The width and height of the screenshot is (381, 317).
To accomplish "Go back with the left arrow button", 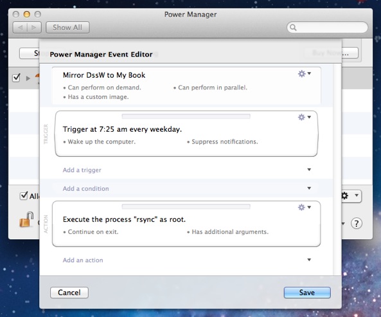I will point(20,28).
